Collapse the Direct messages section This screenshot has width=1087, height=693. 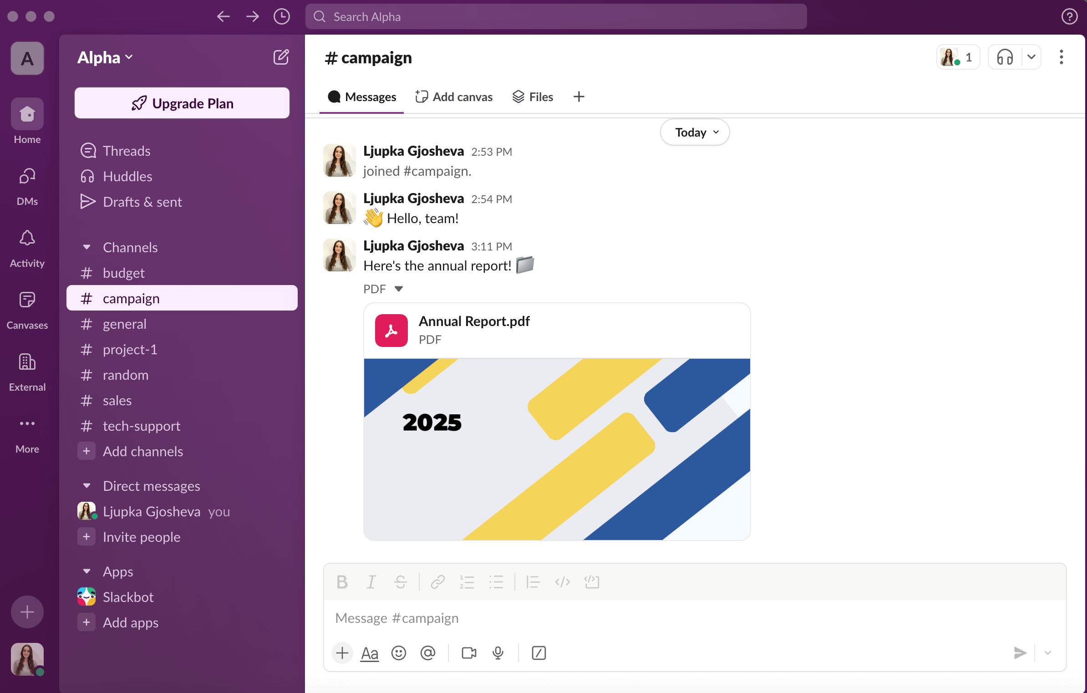(x=86, y=486)
